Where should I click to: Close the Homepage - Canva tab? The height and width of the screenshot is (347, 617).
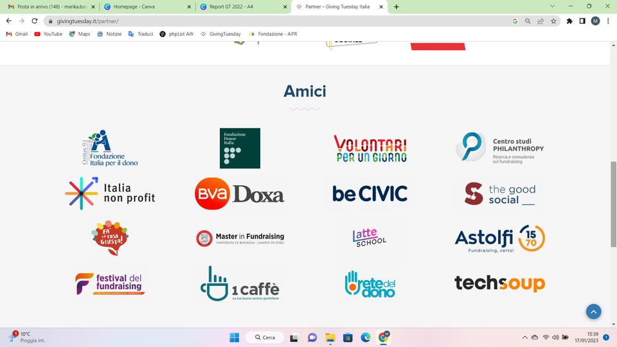click(189, 6)
